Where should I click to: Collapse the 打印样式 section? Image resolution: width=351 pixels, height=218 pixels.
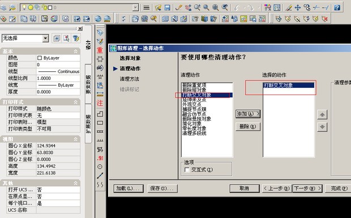[x=76, y=102]
